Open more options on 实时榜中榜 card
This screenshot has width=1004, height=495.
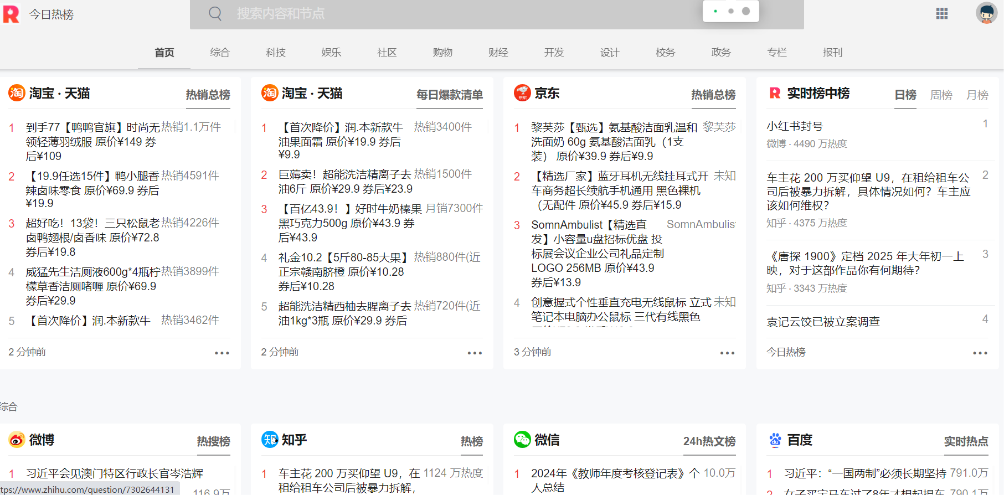pyautogui.click(x=980, y=353)
